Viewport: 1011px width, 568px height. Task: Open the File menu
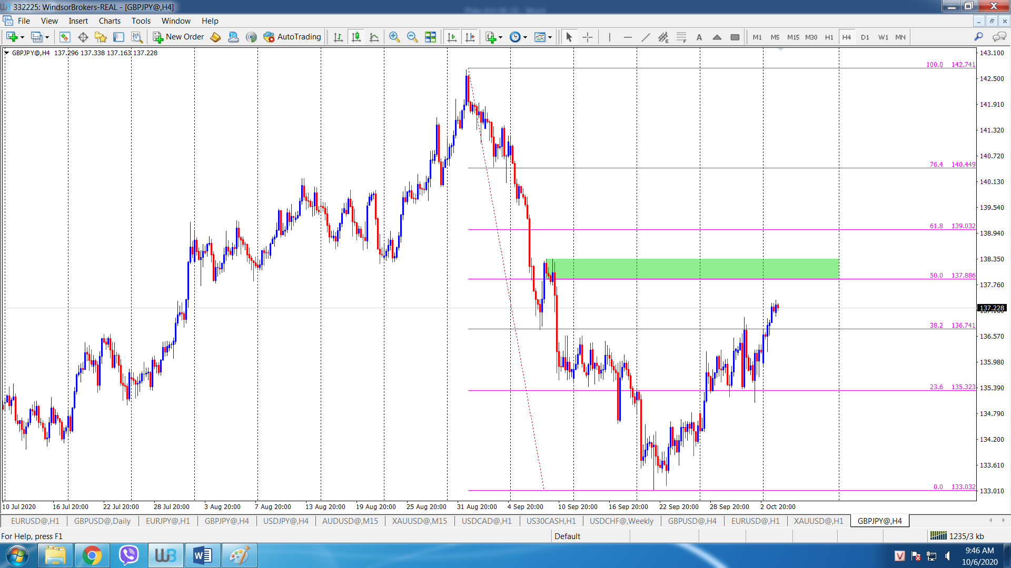pyautogui.click(x=24, y=21)
